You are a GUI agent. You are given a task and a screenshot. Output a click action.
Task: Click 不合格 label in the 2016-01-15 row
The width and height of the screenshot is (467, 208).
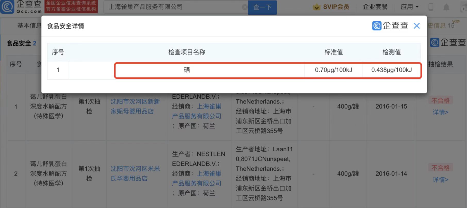pyautogui.click(x=440, y=101)
